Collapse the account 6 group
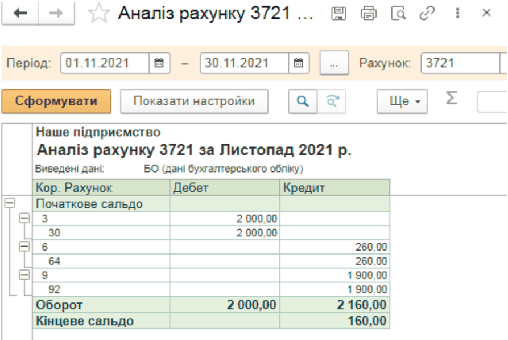This screenshot has width=508, height=340. click(x=24, y=247)
